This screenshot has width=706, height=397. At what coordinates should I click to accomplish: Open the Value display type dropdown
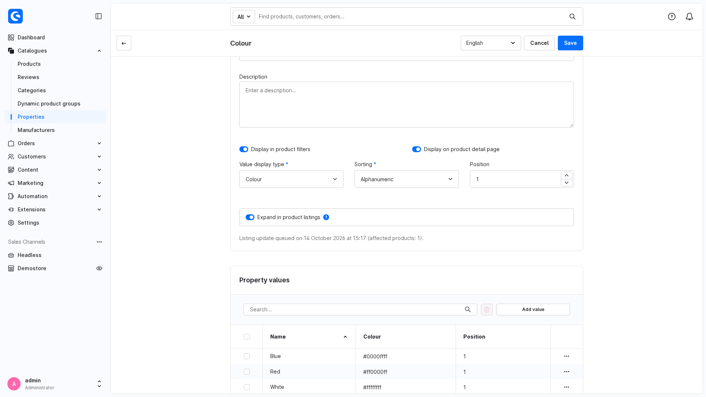(x=291, y=179)
